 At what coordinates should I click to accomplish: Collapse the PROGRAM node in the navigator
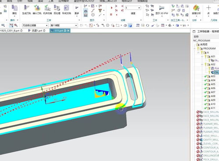tap(195, 49)
